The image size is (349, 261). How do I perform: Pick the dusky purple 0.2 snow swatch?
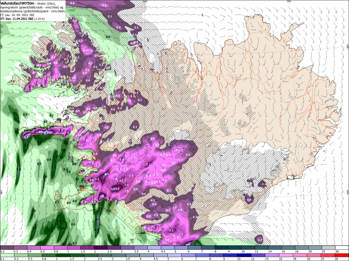(x=7, y=248)
